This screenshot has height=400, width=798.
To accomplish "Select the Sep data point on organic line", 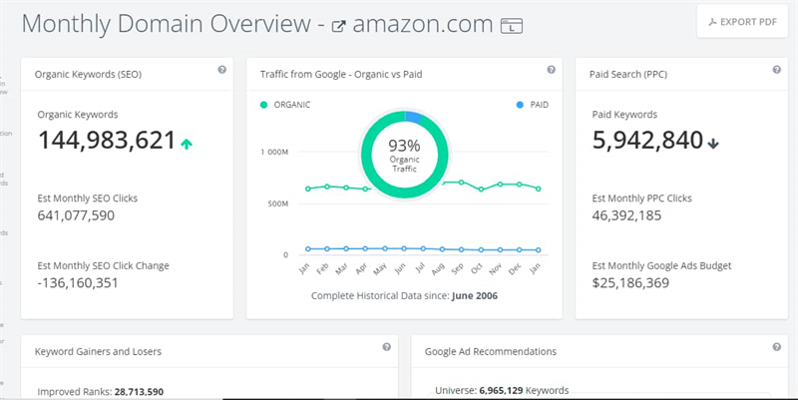I will tap(462, 183).
